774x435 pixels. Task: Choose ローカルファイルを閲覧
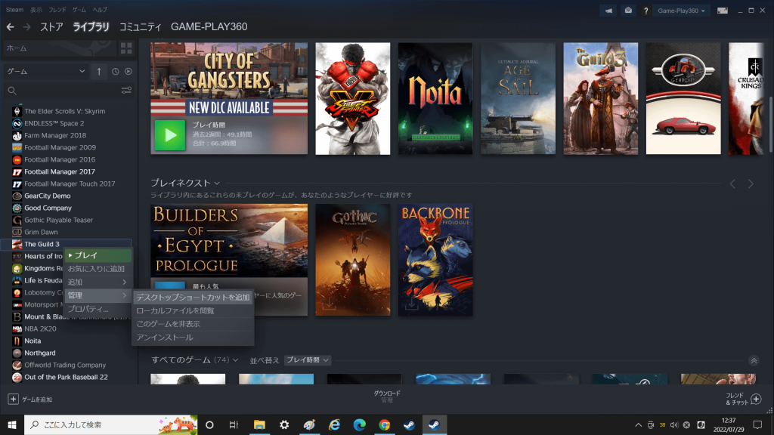coord(193,310)
